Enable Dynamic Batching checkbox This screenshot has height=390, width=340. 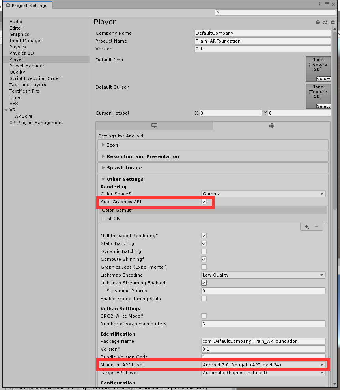(204, 251)
